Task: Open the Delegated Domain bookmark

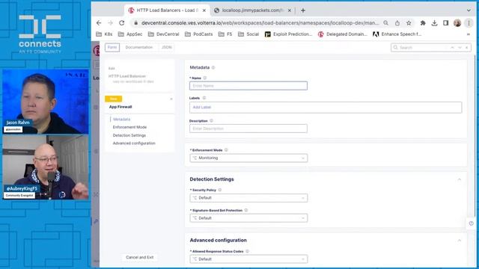Action: pos(343,34)
